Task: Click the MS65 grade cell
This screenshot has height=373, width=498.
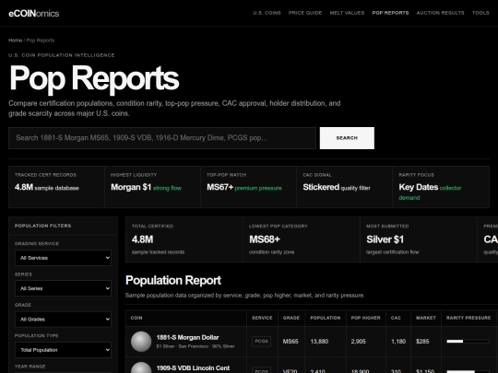Action: point(290,342)
